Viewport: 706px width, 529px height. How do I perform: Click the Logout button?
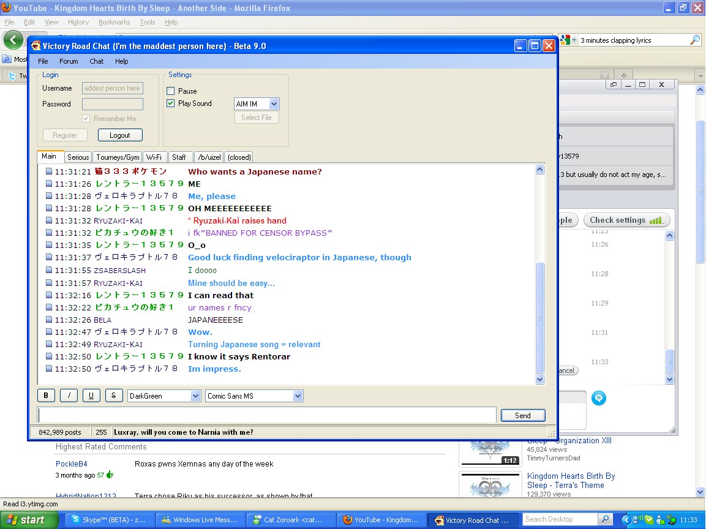point(120,135)
